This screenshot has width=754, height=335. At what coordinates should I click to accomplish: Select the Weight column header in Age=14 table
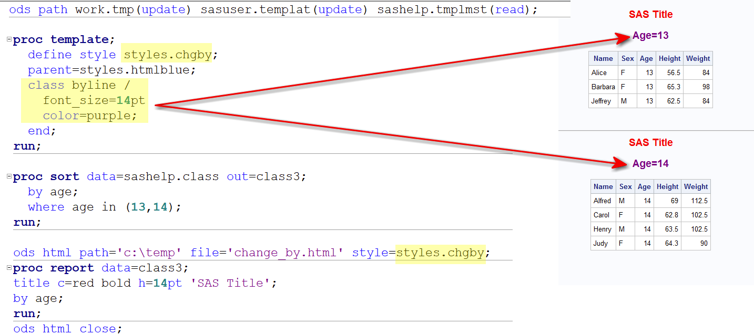[696, 186]
